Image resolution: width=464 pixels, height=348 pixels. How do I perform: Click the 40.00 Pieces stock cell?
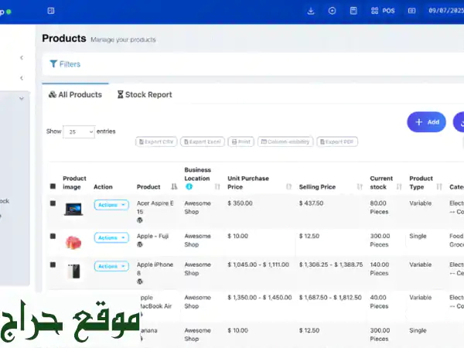379,302
